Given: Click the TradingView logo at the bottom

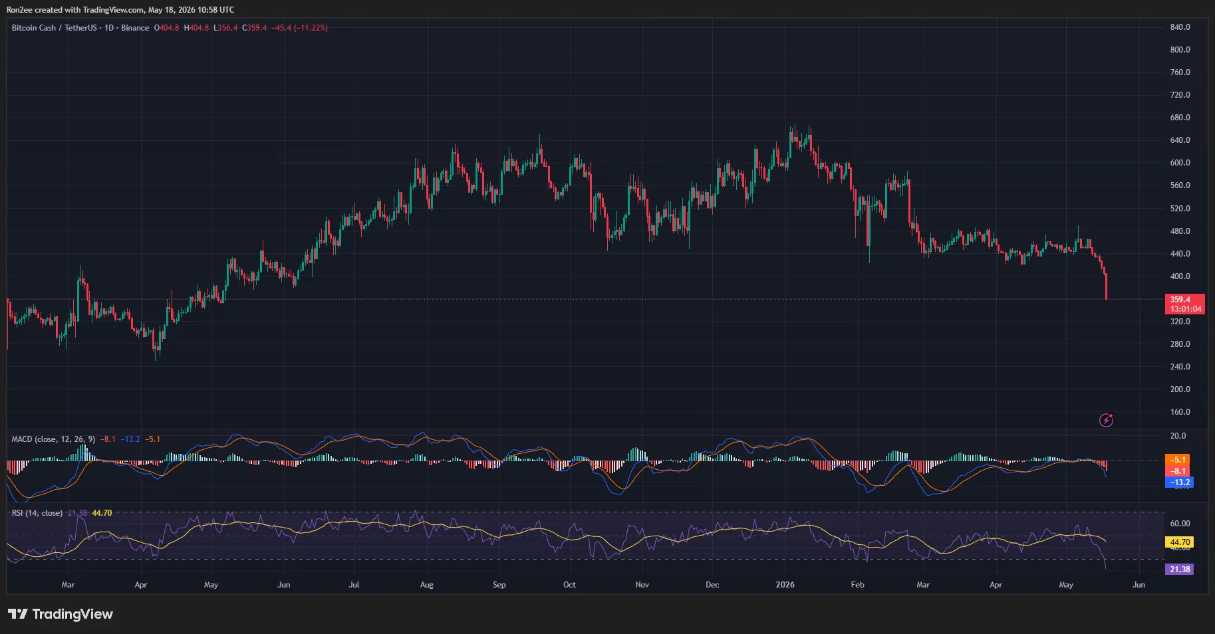Looking at the screenshot, I should click(61, 614).
